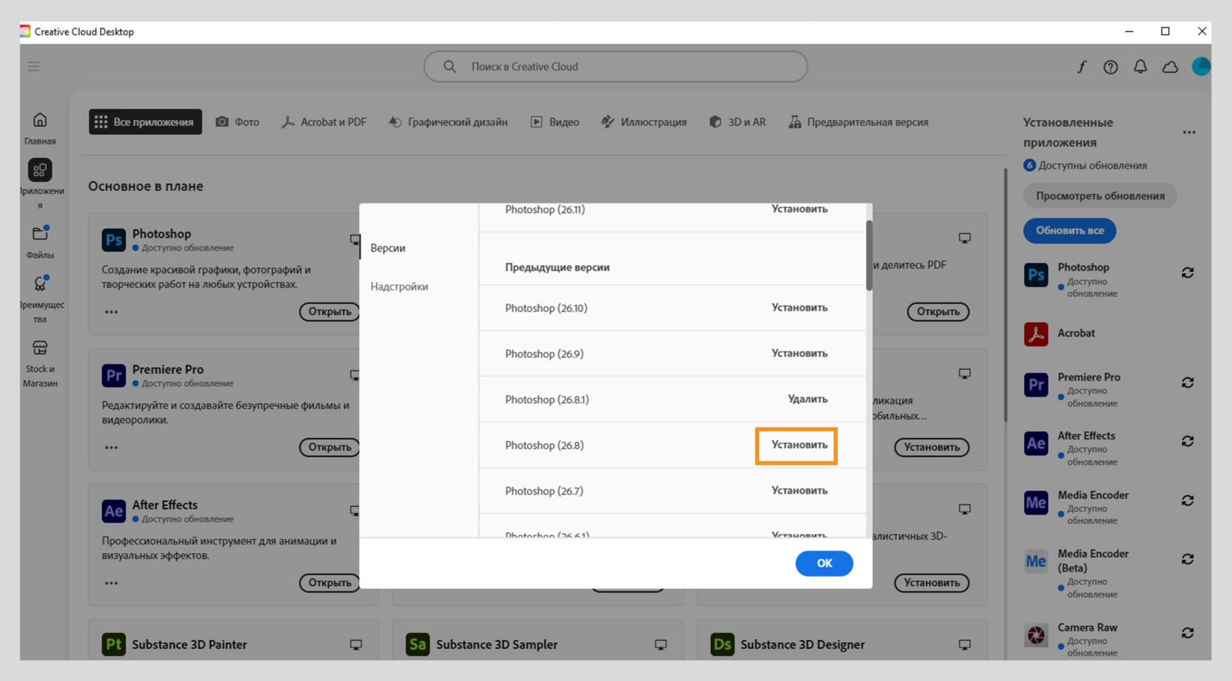Install Photoshop (26.9)
1232x681 pixels.
coord(800,353)
